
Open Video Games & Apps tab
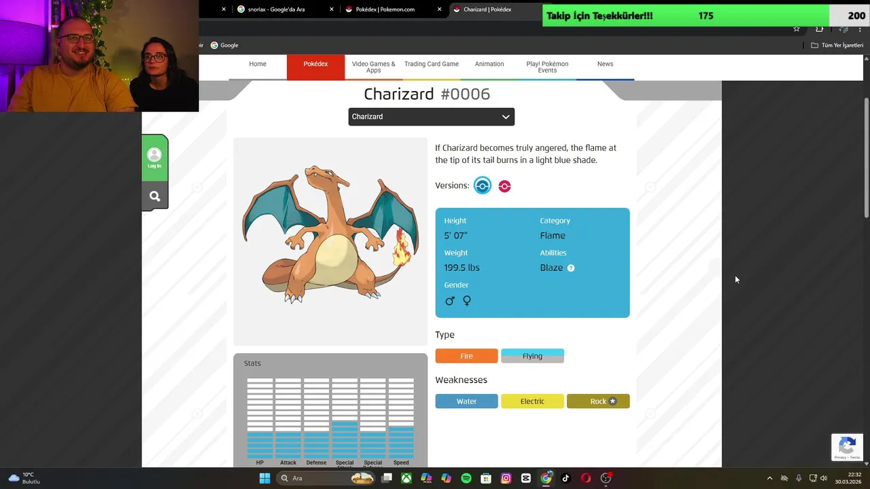[x=373, y=67]
